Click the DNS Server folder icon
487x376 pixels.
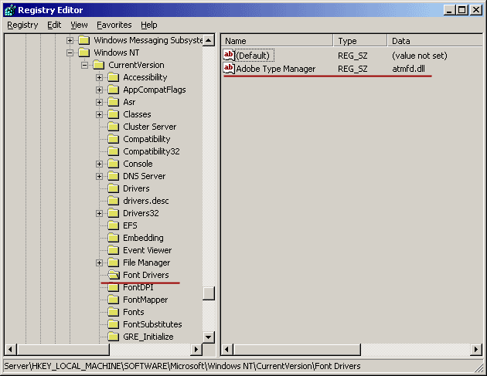point(114,176)
